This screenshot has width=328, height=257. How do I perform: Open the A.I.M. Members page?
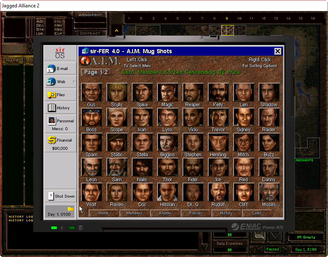pyautogui.click(x=135, y=213)
